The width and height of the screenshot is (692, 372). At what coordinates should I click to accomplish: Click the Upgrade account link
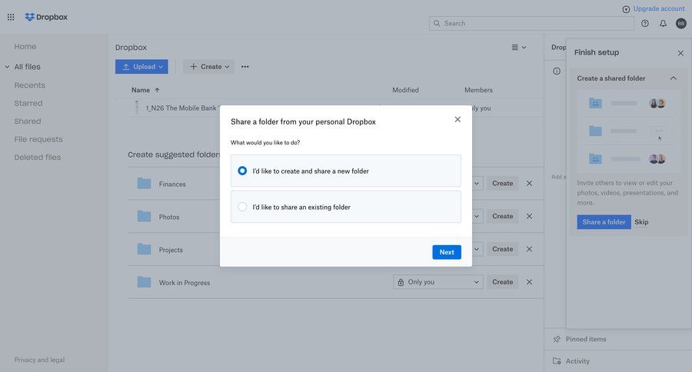pos(658,8)
